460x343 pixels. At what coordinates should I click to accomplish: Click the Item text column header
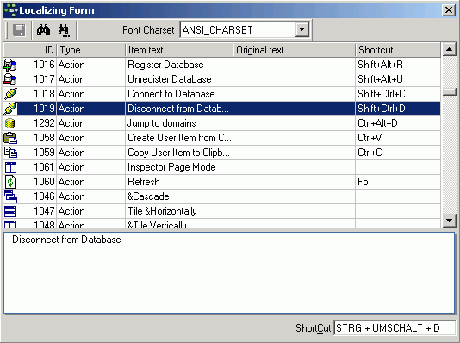point(179,50)
